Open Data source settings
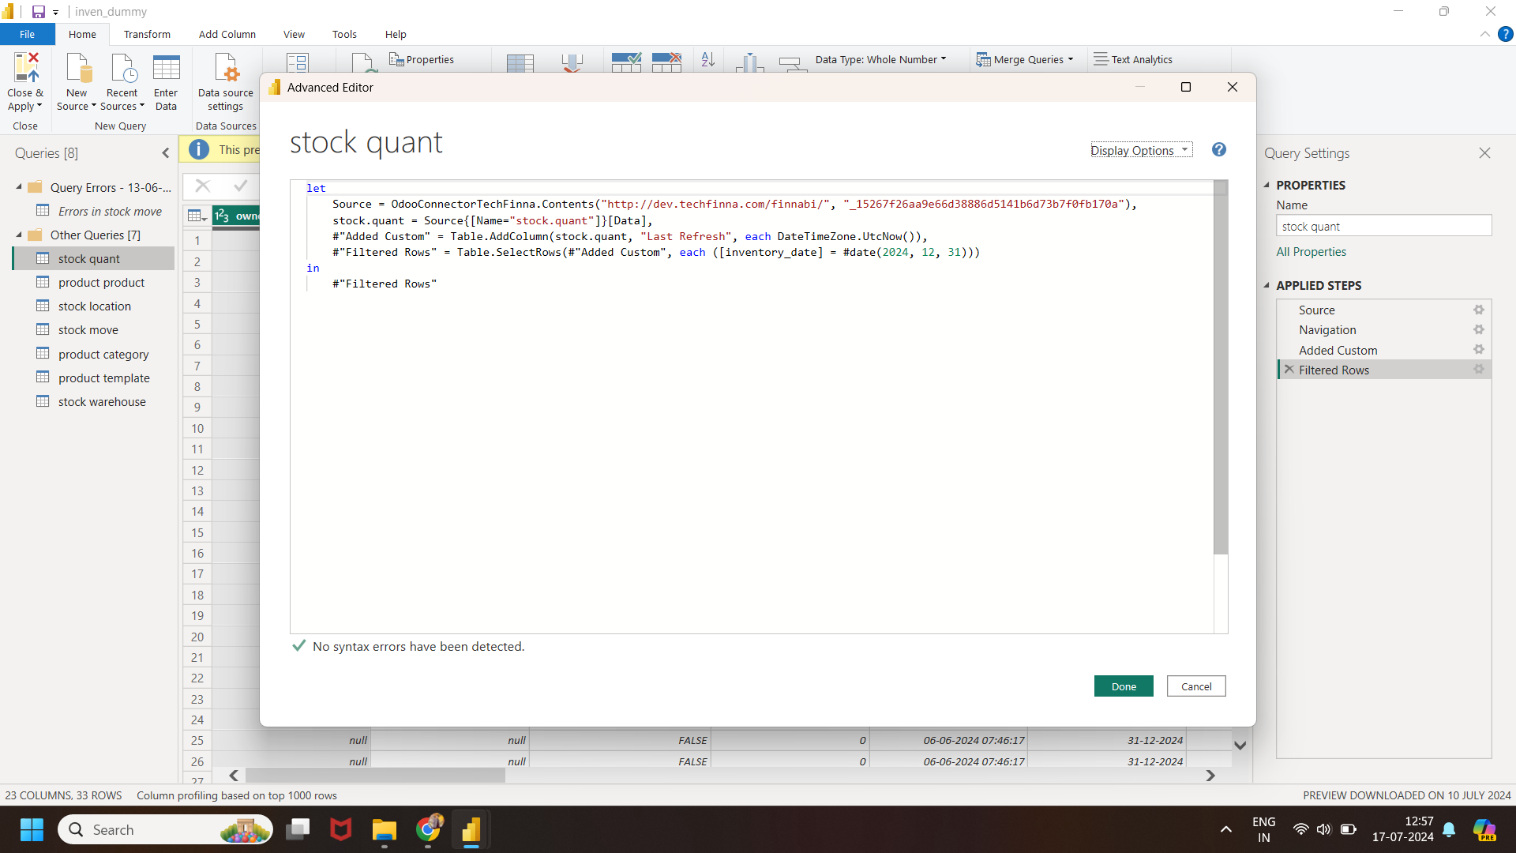1516x853 pixels. [x=226, y=82]
